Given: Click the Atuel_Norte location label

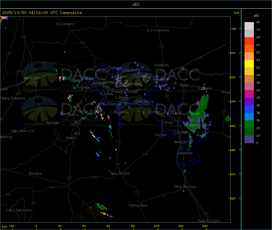Looking at the screenshot, I should [144, 102].
